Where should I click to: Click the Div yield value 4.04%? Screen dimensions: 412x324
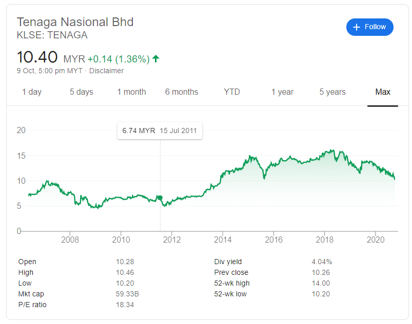click(322, 262)
